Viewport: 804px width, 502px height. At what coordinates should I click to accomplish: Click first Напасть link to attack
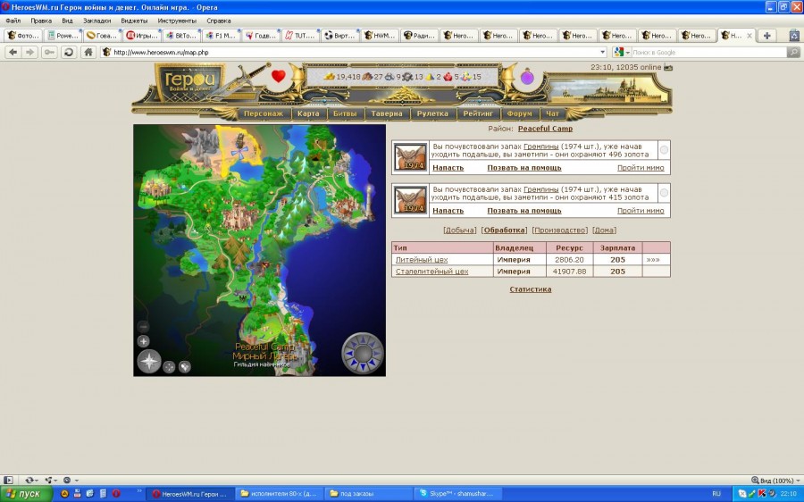[448, 168]
